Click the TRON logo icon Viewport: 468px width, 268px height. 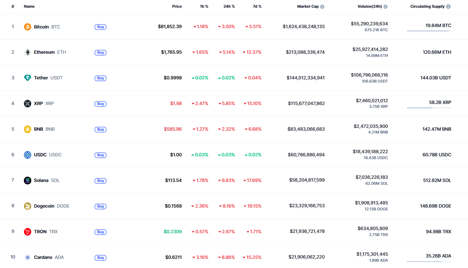27,232
